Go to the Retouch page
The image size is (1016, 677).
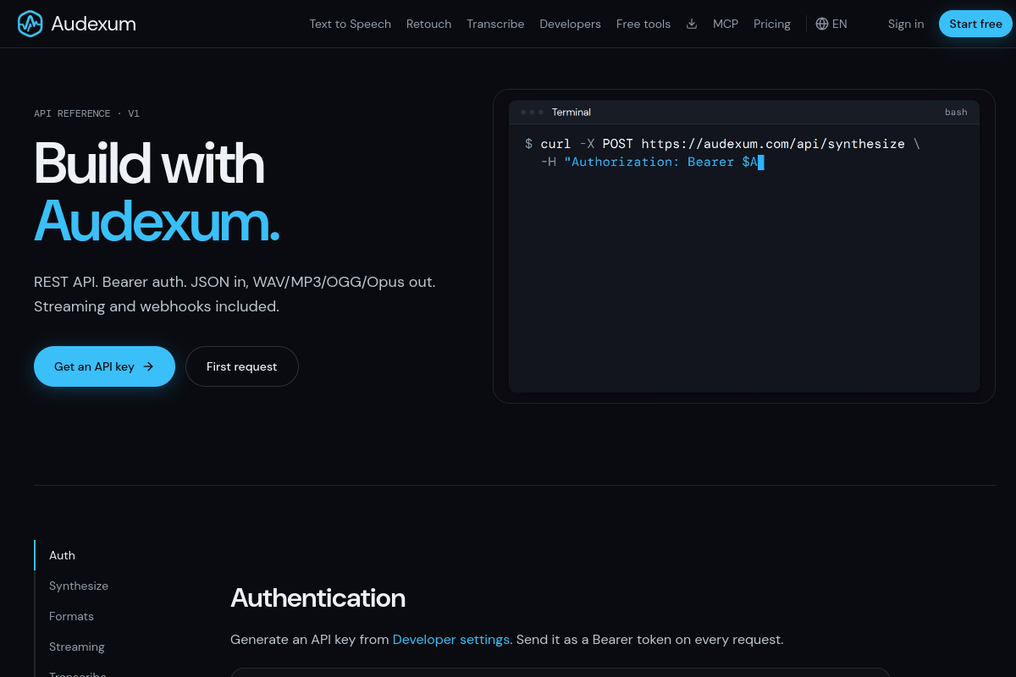coord(429,24)
